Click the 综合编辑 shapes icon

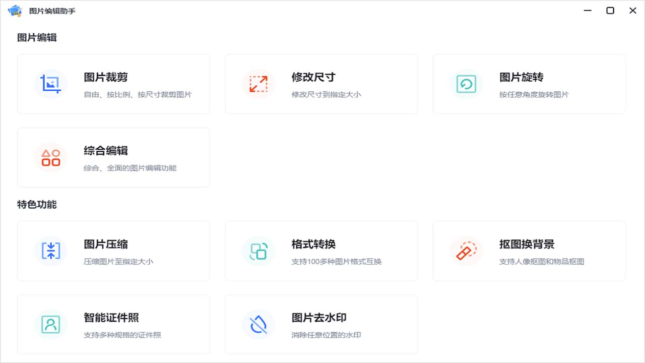(51, 157)
